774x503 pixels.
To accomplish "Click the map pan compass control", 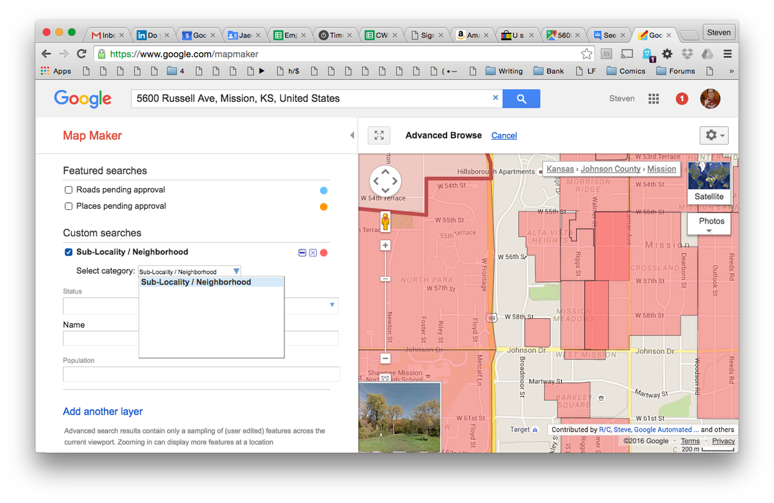I will 385,182.
